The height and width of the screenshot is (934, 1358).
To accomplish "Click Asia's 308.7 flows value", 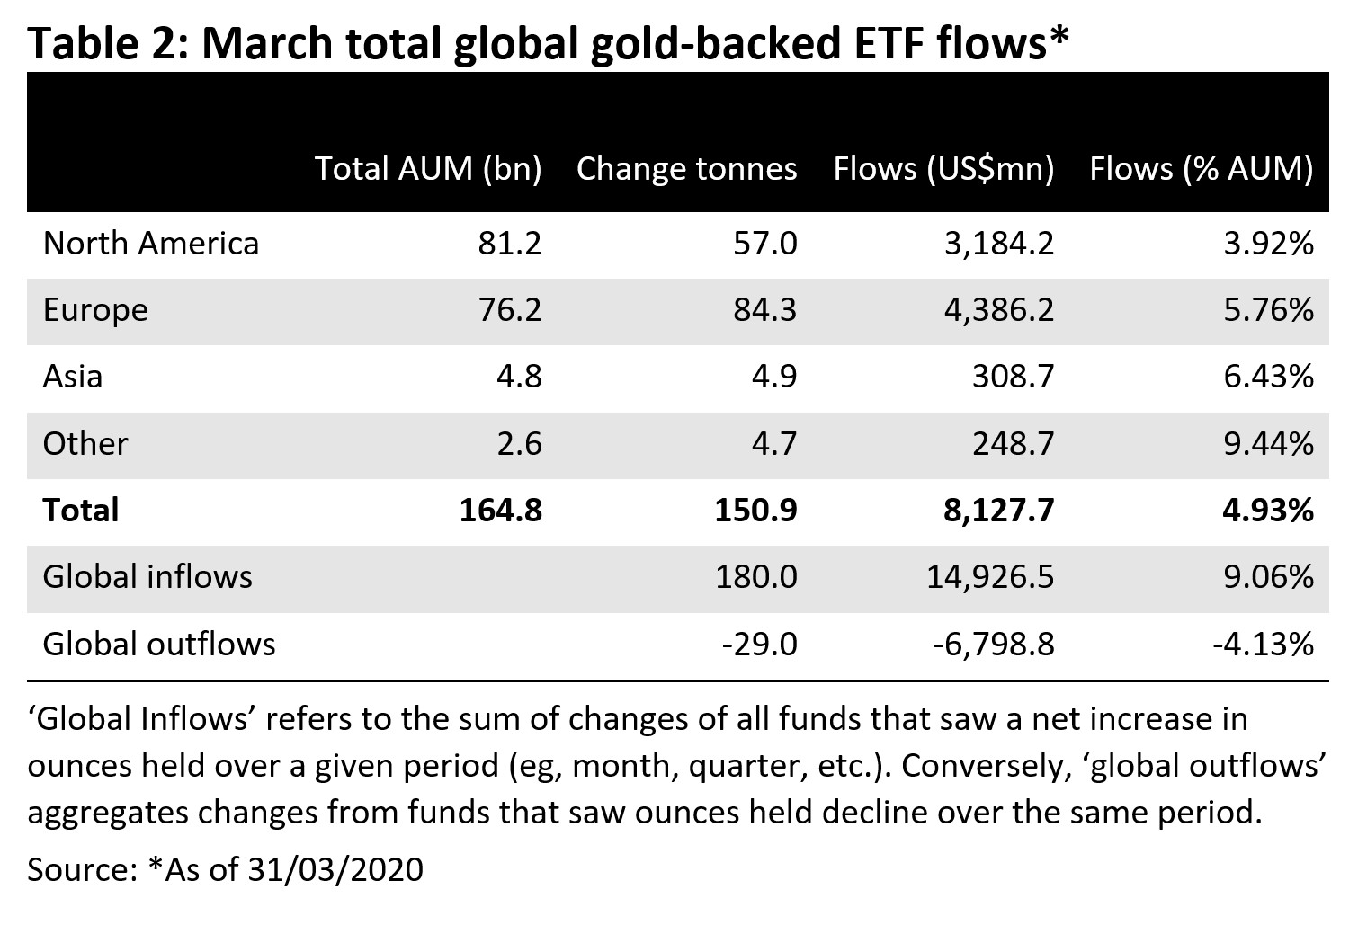I will coord(1013,376).
